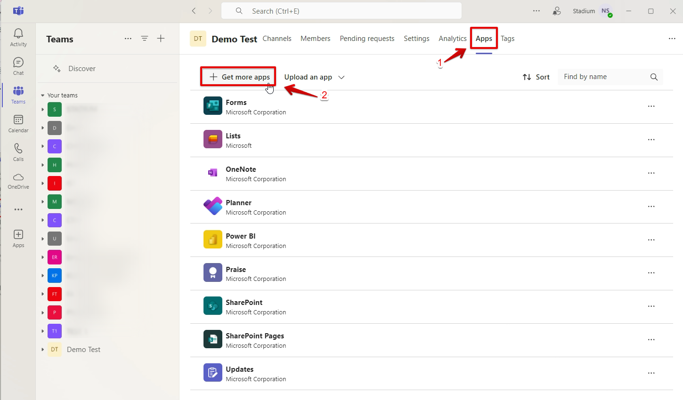Click the Lists app icon
Viewport: 683px width, 400px height.
[213, 139]
